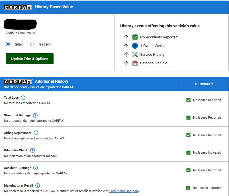Viewport: 229px width, 196px height.
Task: Click the Additional History heading
Action: point(52,81)
